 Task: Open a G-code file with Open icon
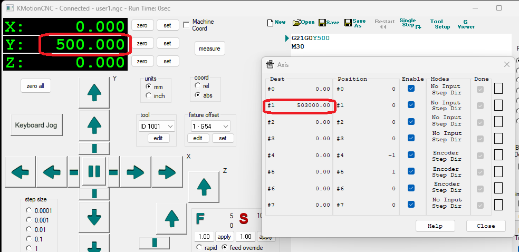click(303, 23)
